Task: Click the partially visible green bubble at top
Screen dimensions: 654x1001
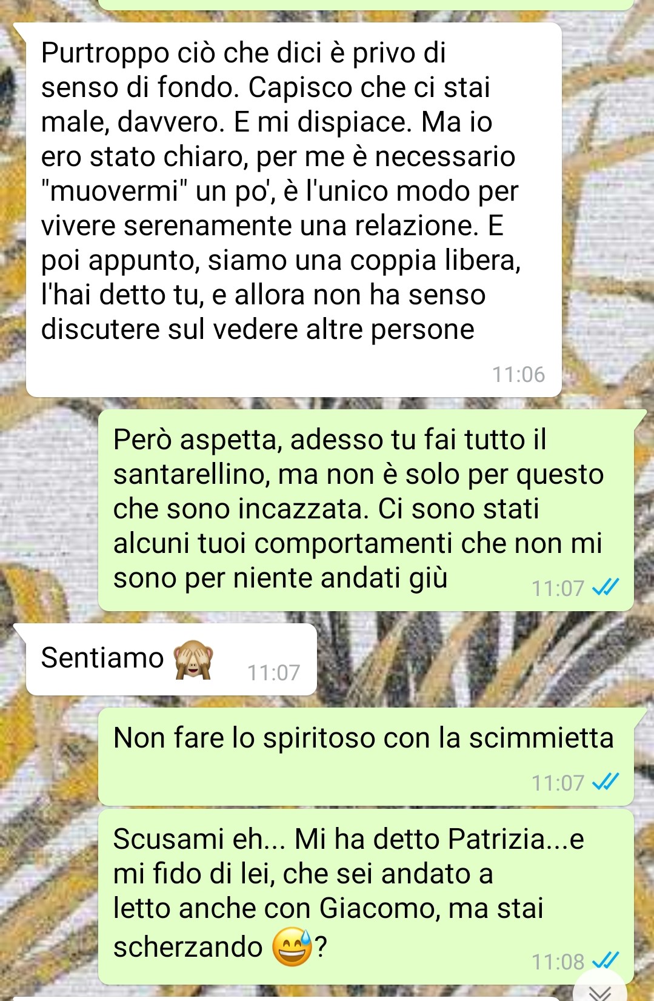Action: 366,4
